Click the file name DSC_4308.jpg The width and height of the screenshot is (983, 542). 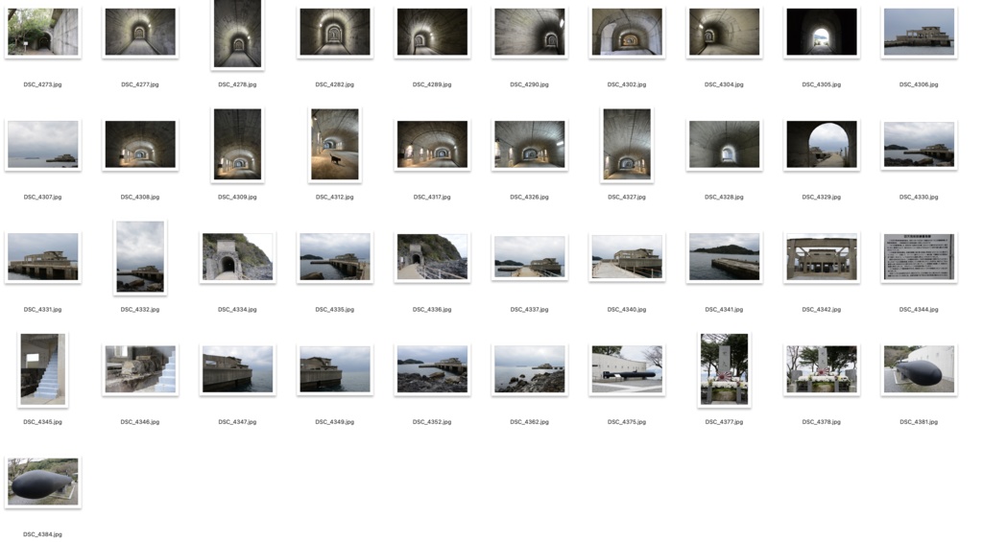pos(140,197)
